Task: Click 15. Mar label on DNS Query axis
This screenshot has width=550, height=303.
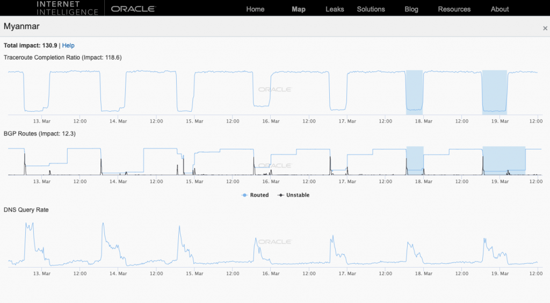Action: pyautogui.click(x=194, y=273)
